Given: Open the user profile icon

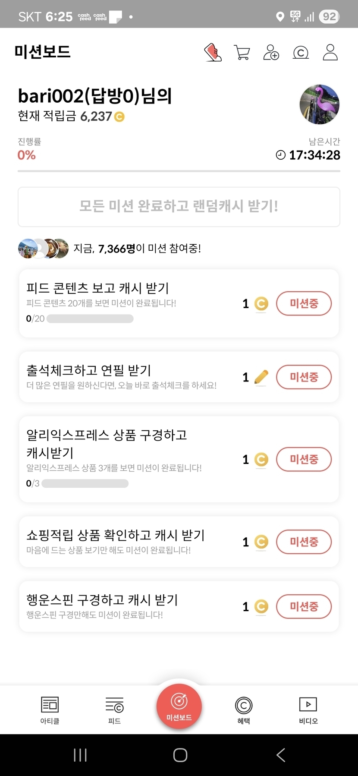Looking at the screenshot, I should tap(330, 53).
